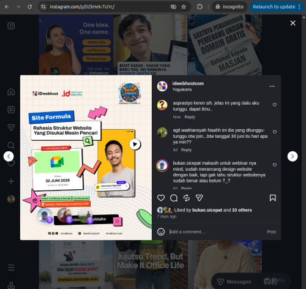Screen dimensions: 306x289
Task: Open Reels from the sidebar
Action: click(x=11, y=110)
